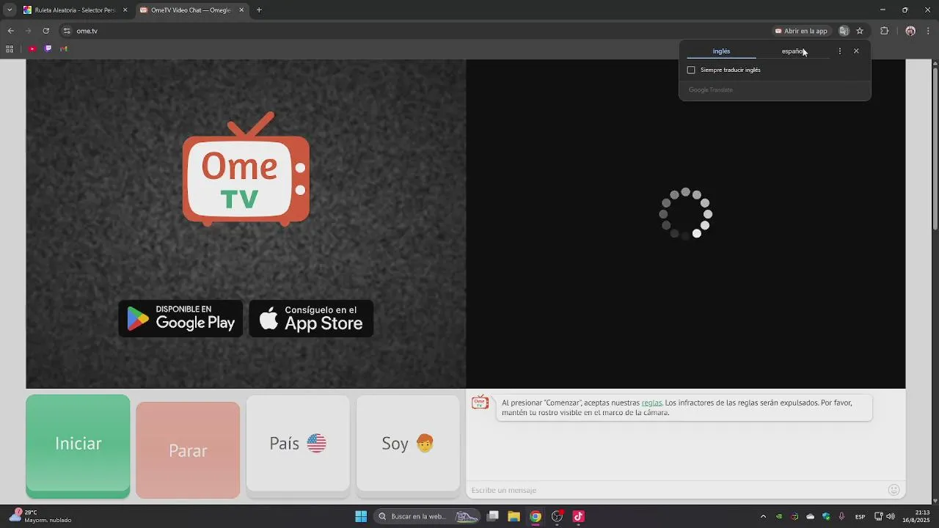Open a new browser tab
This screenshot has height=528, width=939.
point(259,10)
